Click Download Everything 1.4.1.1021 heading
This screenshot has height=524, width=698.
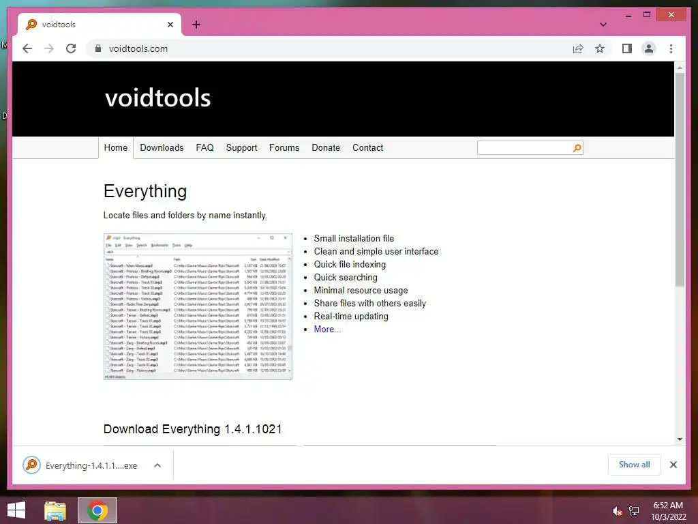(x=193, y=429)
